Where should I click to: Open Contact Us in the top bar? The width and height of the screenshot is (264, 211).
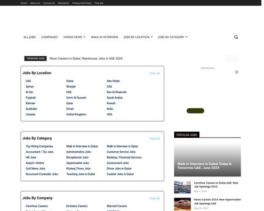tap(49, 3)
